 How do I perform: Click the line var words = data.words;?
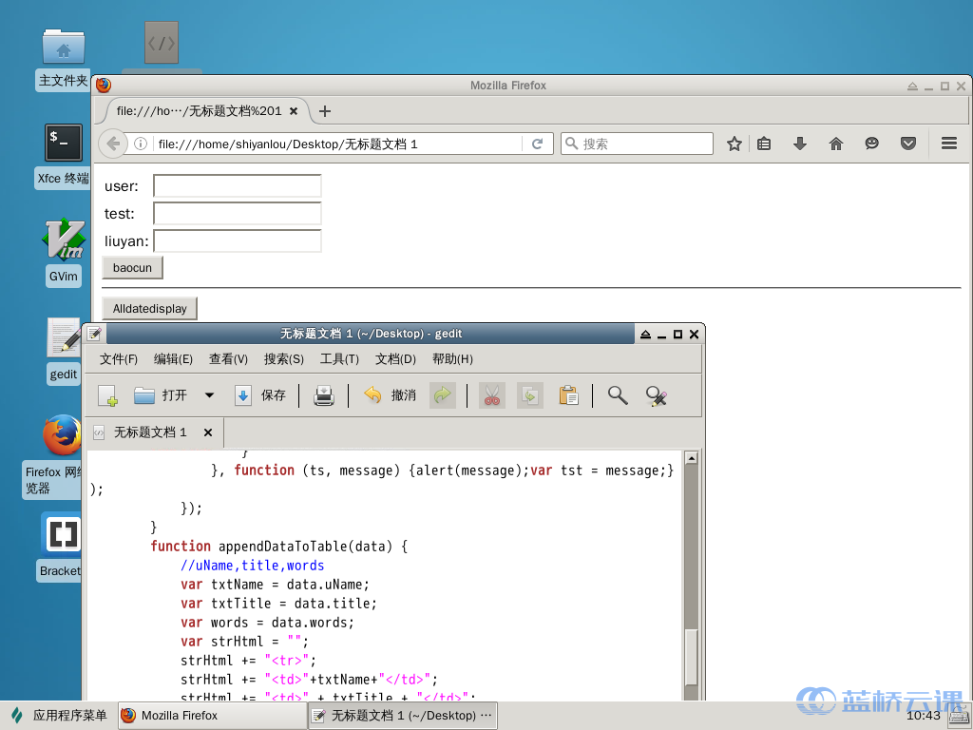[267, 623]
